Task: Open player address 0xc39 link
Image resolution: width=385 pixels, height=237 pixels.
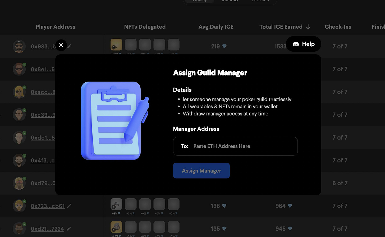Action: (43, 115)
